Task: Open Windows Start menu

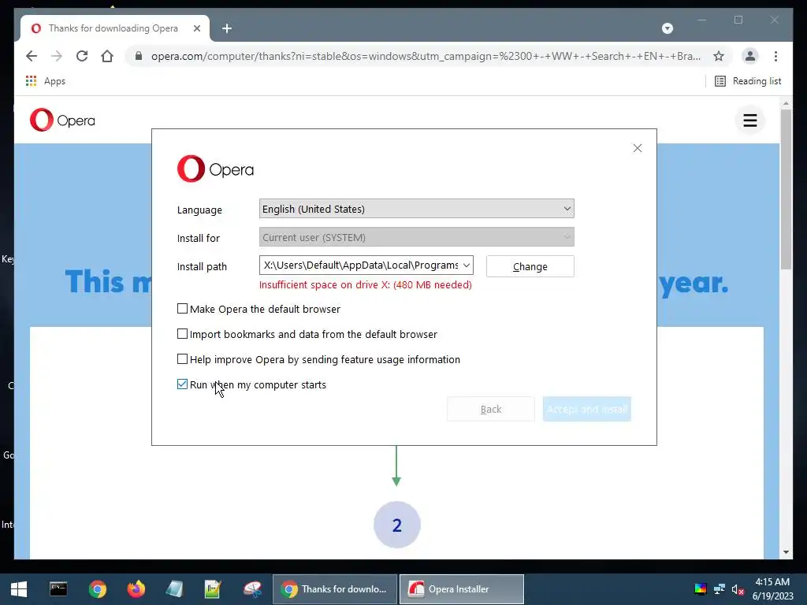Action: coord(19,589)
